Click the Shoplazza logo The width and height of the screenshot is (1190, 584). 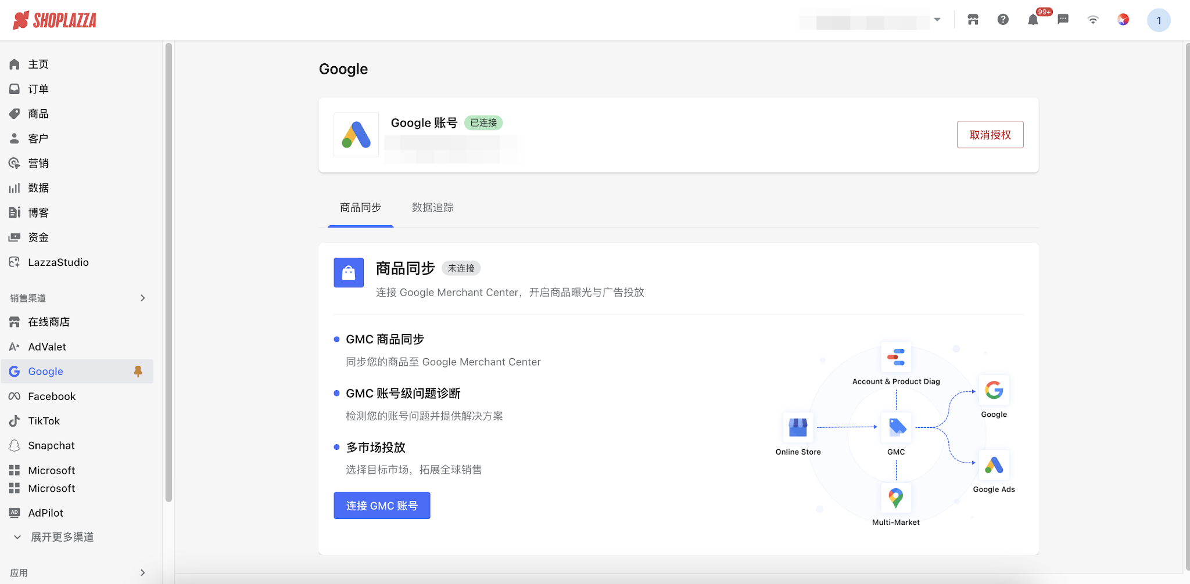(x=55, y=20)
